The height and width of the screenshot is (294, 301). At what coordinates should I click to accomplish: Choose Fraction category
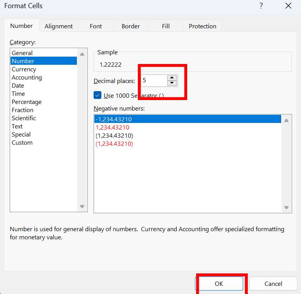44,110
